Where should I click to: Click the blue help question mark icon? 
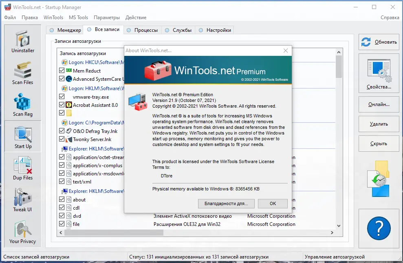pos(379,228)
